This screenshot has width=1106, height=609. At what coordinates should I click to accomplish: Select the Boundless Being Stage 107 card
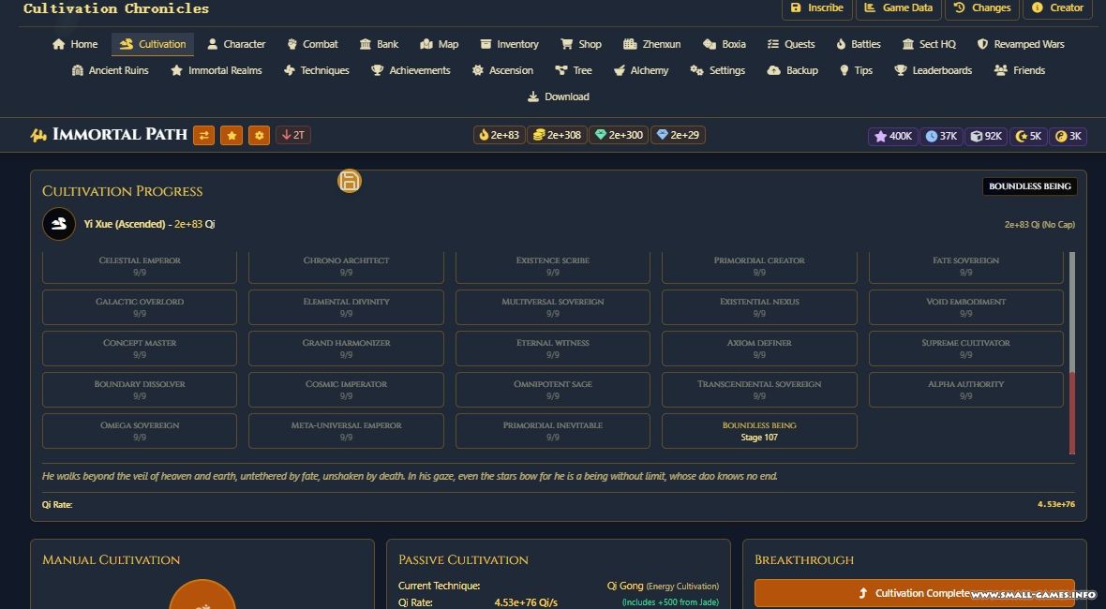[x=759, y=431]
